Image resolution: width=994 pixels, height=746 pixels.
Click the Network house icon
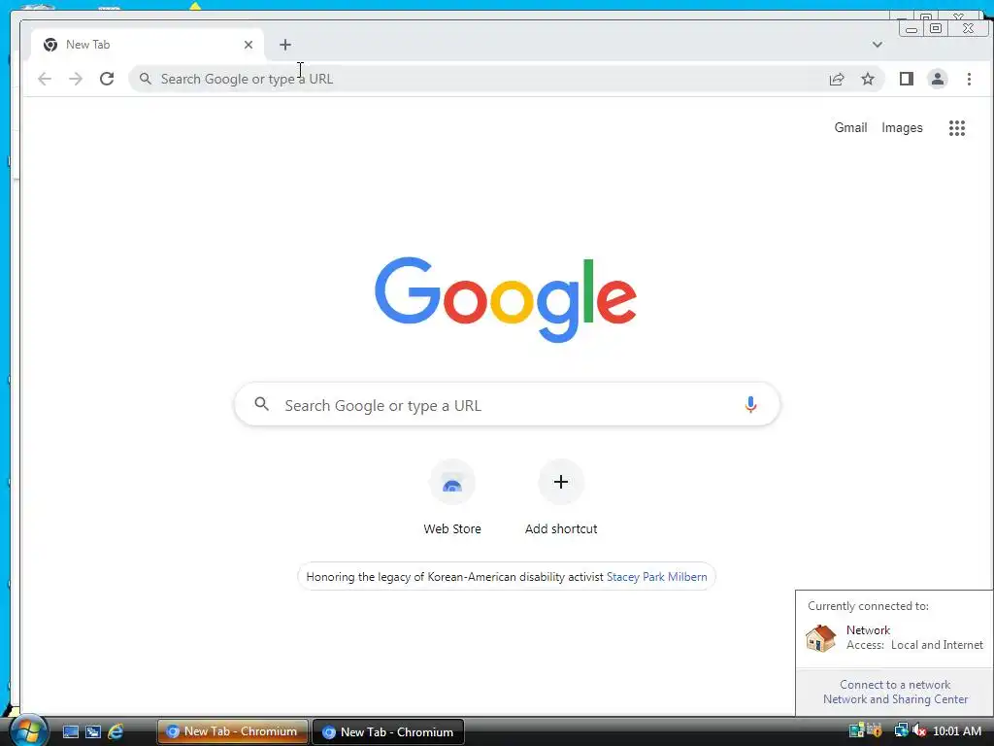[x=821, y=637]
